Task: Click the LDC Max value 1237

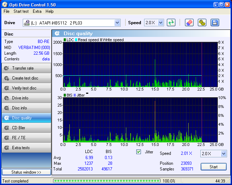Action: [89, 163]
